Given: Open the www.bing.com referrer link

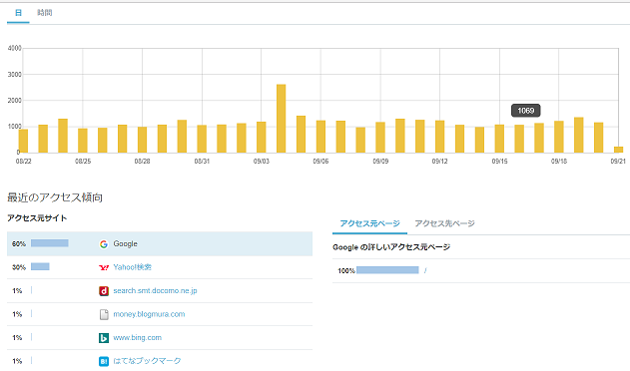Looking at the screenshot, I should pos(138,338).
